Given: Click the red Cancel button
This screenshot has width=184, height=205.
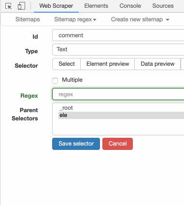Looking at the screenshot, I should (117, 144).
